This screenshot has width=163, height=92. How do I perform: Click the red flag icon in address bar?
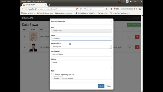[77, 9]
